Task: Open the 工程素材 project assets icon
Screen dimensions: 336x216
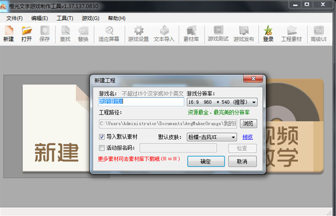Action: (291, 33)
